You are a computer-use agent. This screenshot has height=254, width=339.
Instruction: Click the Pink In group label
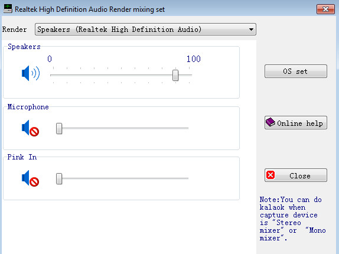[22, 157]
